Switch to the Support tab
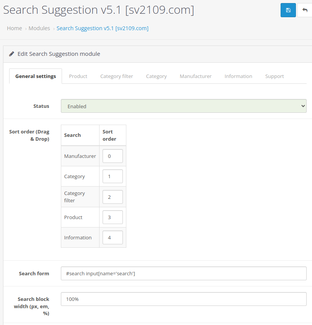The width and height of the screenshot is (312, 325). tap(274, 76)
